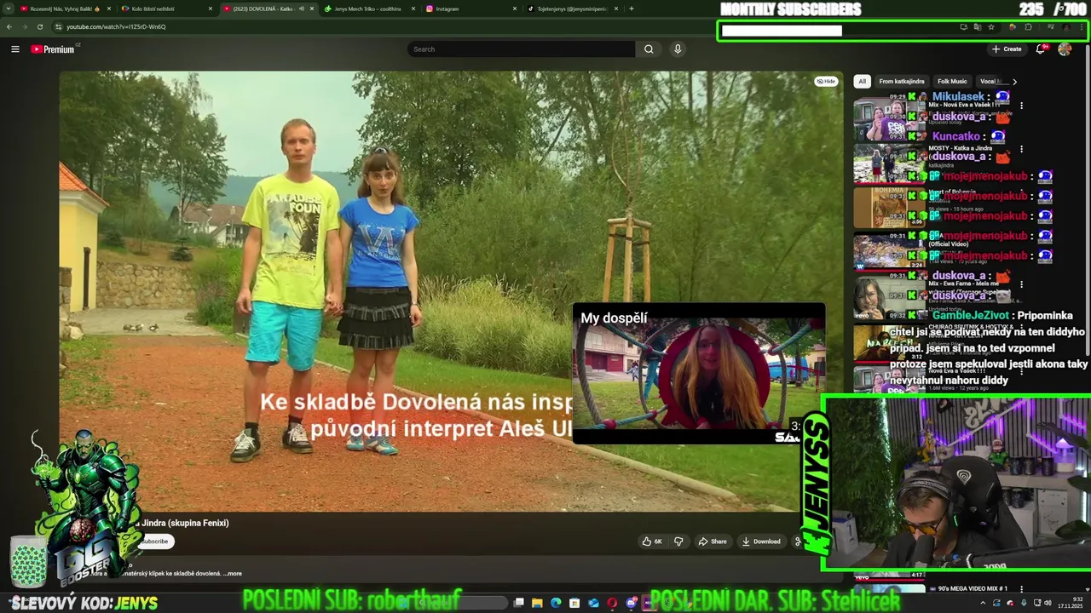This screenshot has height=613, width=1091.
Task: Open the Chrome extensions puzzle icon
Action: (x=1028, y=27)
